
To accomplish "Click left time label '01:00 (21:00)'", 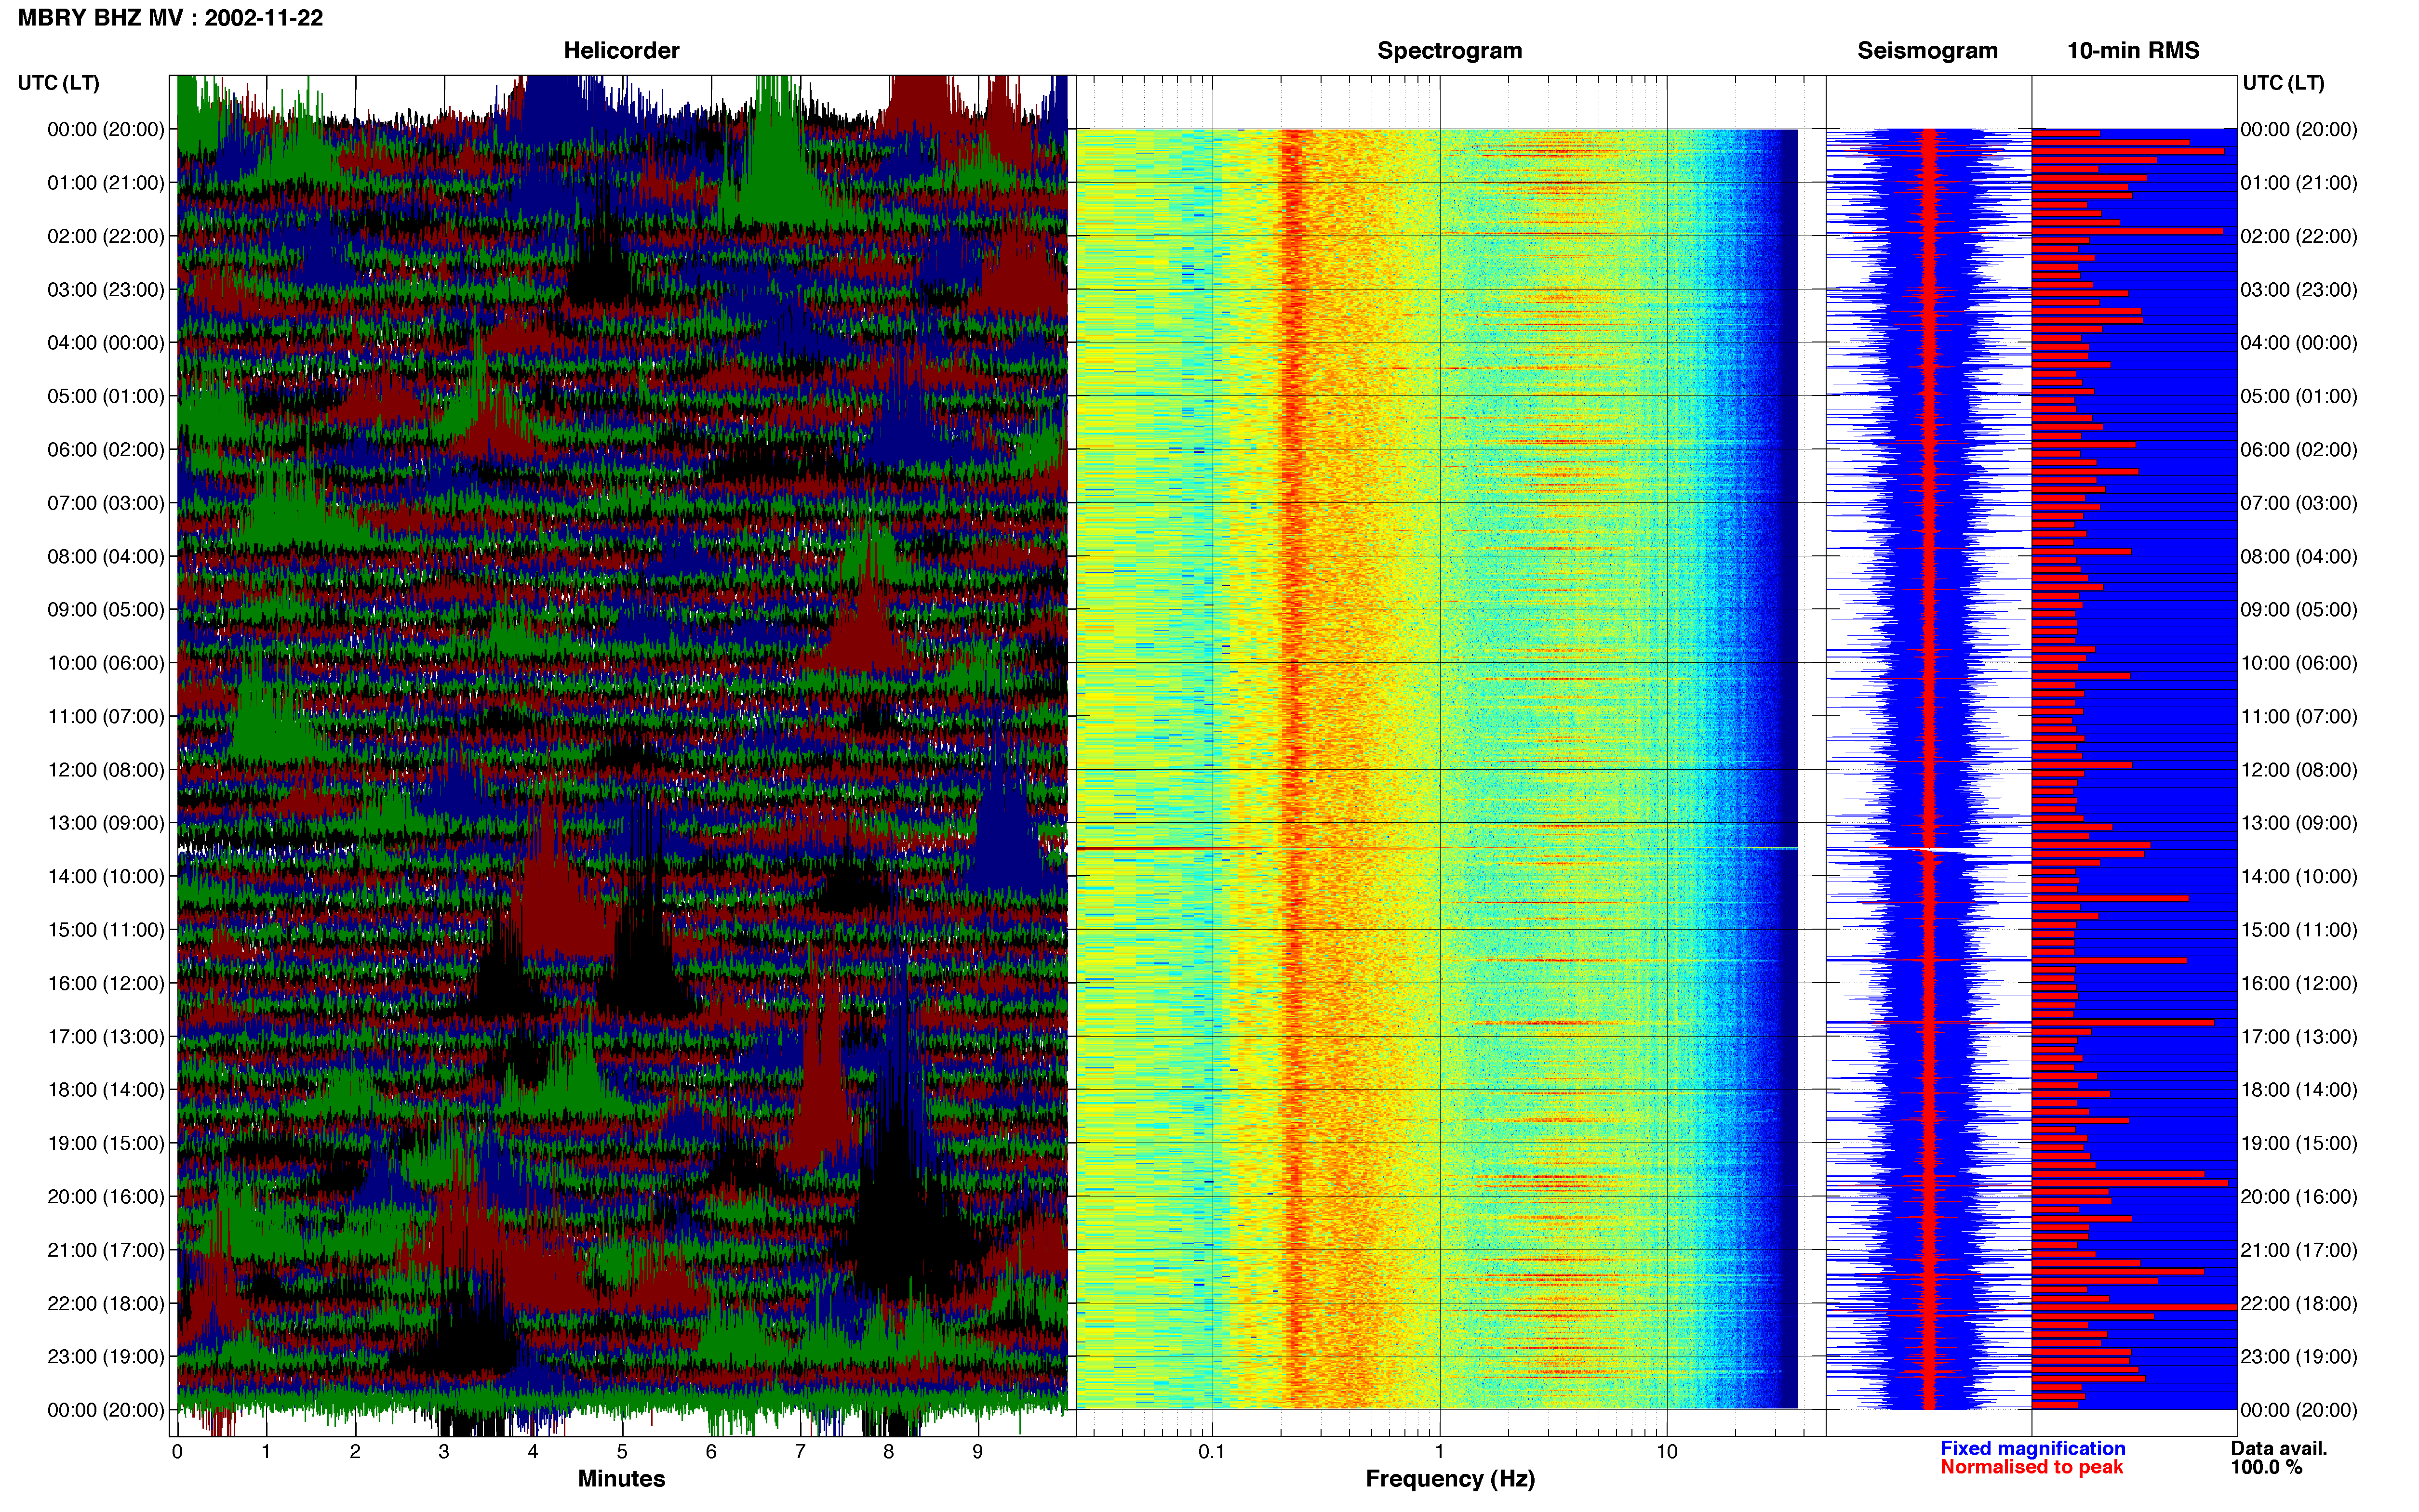I will [x=106, y=183].
